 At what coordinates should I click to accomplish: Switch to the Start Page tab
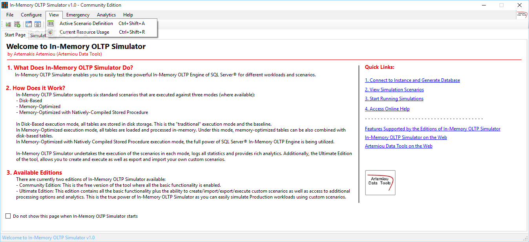click(x=15, y=35)
